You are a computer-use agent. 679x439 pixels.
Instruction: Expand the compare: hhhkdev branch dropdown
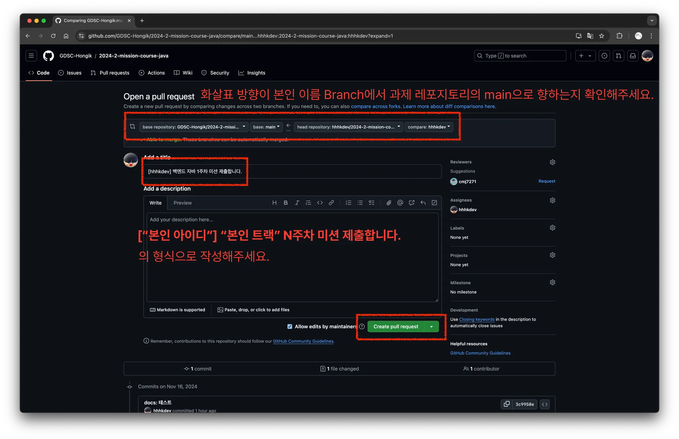(429, 127)
